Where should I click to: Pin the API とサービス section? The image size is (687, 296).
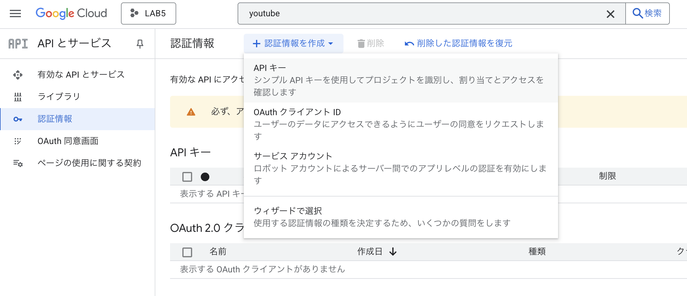tap(140, 44)
